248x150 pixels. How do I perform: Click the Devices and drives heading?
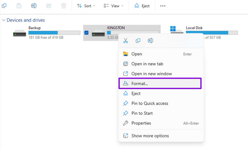click(x=26, y=20)
